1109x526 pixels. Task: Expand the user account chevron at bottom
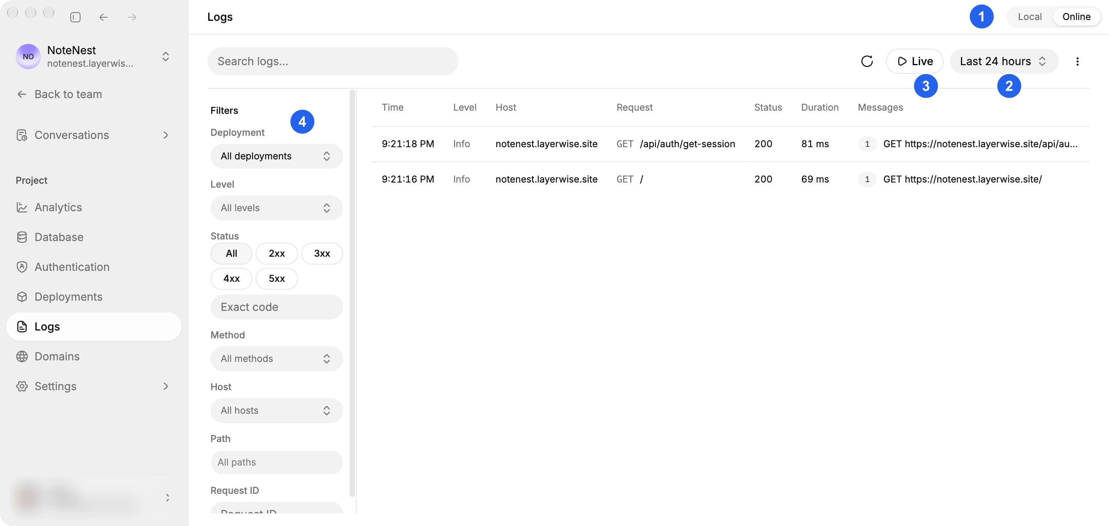tap(167, 498)
